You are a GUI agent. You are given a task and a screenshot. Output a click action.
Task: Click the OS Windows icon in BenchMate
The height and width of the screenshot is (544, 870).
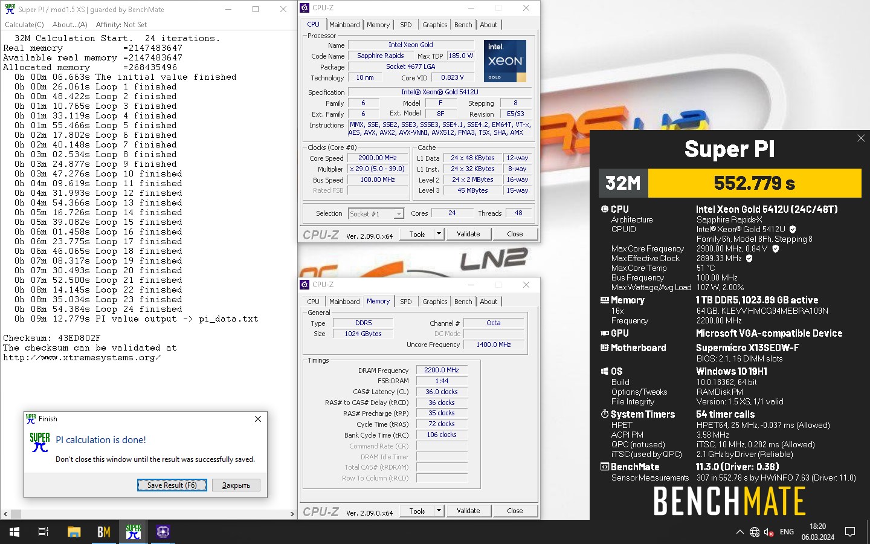click(604, 371)
